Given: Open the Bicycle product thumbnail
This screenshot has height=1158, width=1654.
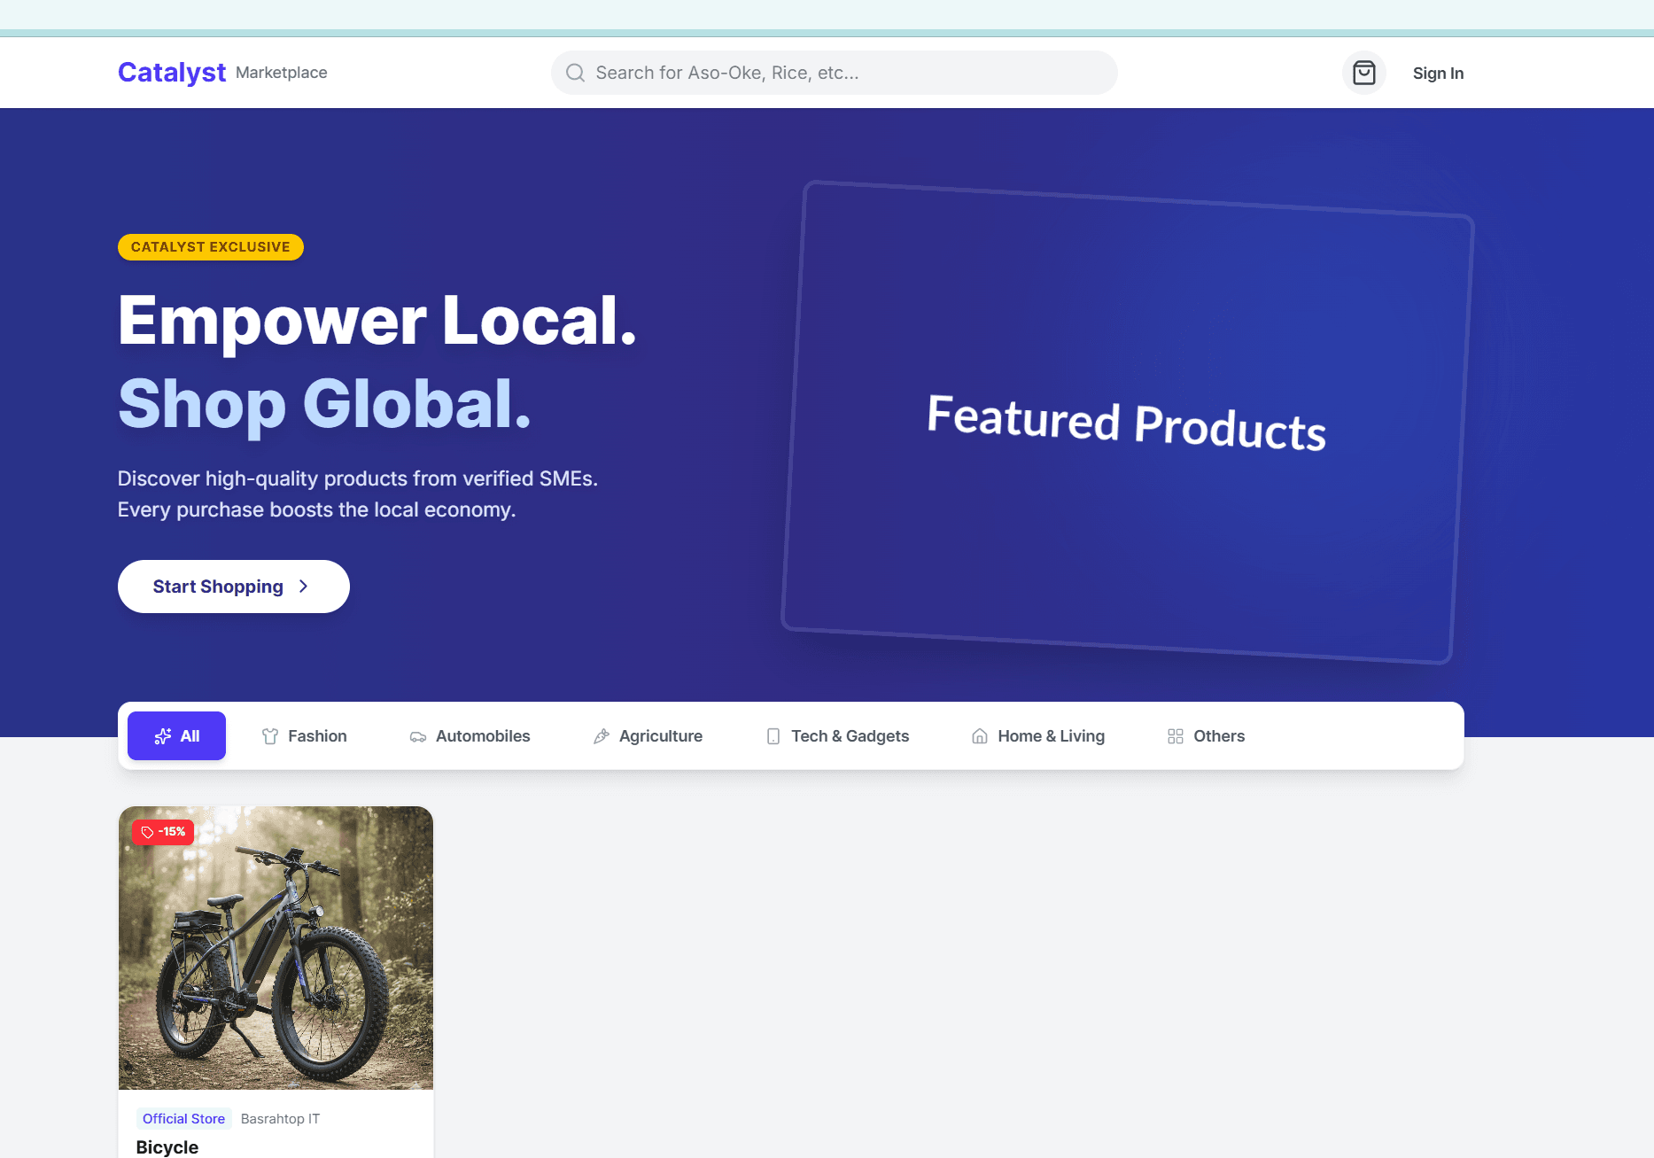Looking at the screenshot, I should pyautogui.click(x=276, y=947).
